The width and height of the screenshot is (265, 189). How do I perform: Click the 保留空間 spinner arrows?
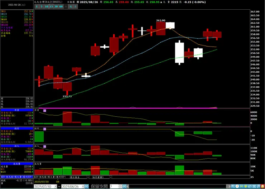point(120,186)
